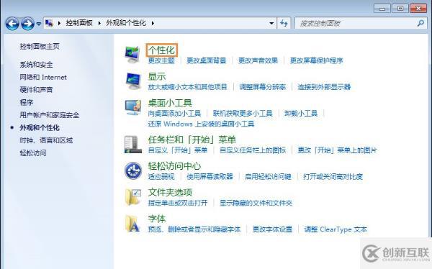
Task: Open the 文件夹选项 heading link
Action: click(x=170, y=193)
